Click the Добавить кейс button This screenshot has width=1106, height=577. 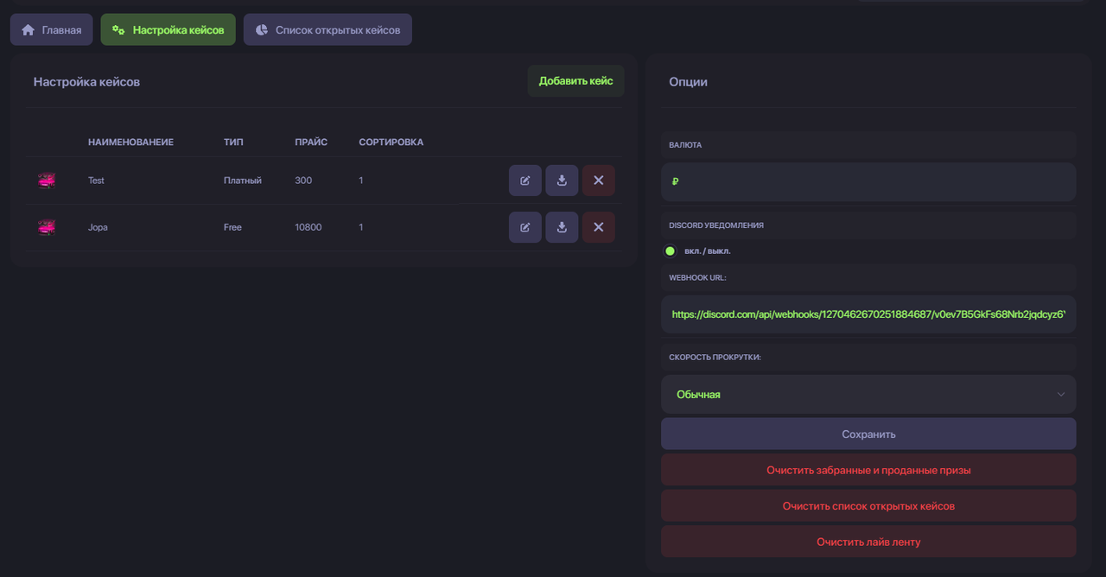tap(576, 81)
